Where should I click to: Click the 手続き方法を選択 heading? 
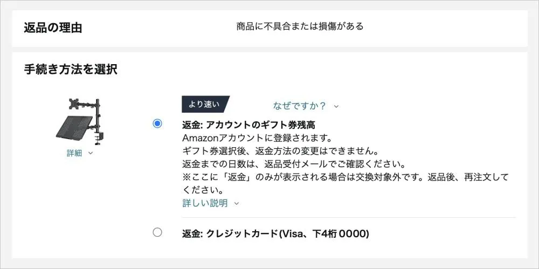point(71,69)
